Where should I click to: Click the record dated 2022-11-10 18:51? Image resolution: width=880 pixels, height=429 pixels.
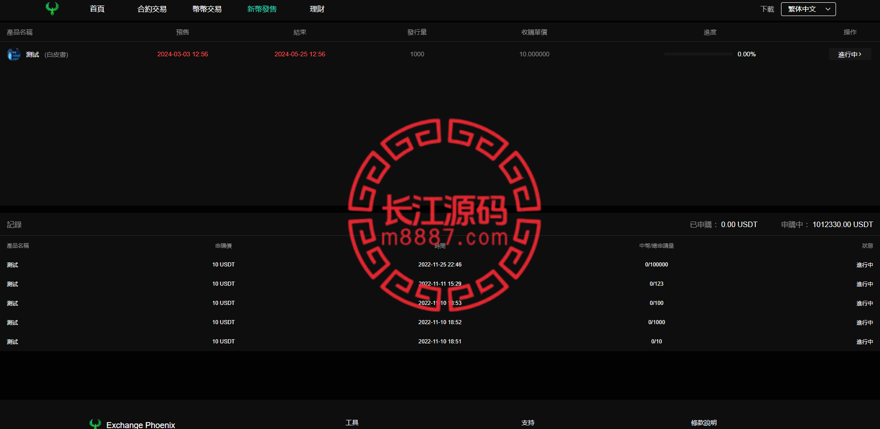[440, 342]
